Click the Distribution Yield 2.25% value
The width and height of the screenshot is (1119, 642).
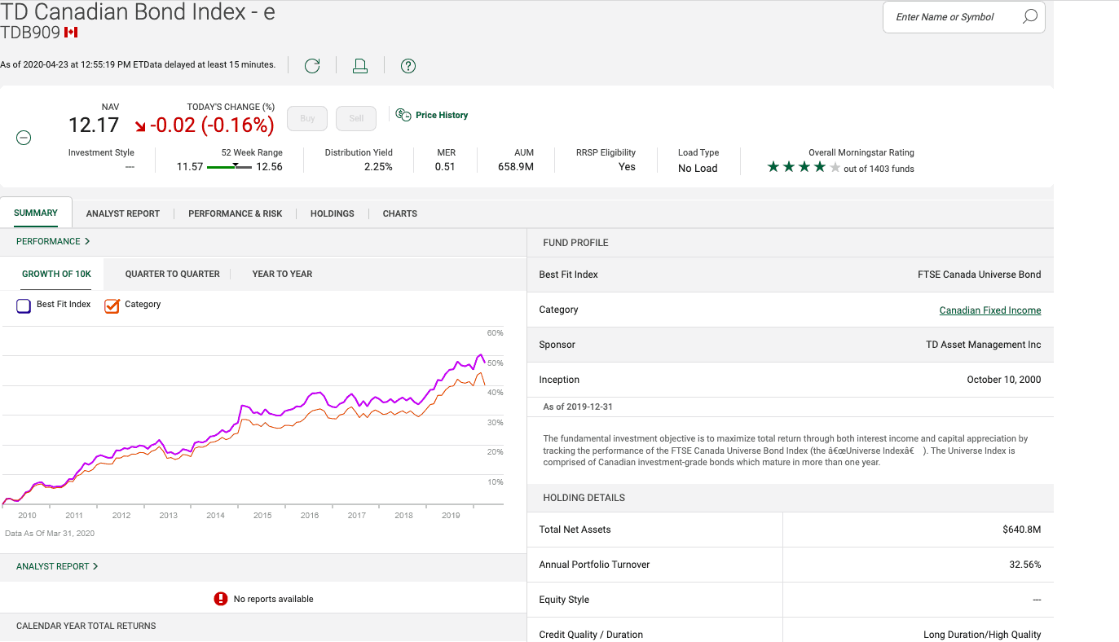tap(378, 167)
